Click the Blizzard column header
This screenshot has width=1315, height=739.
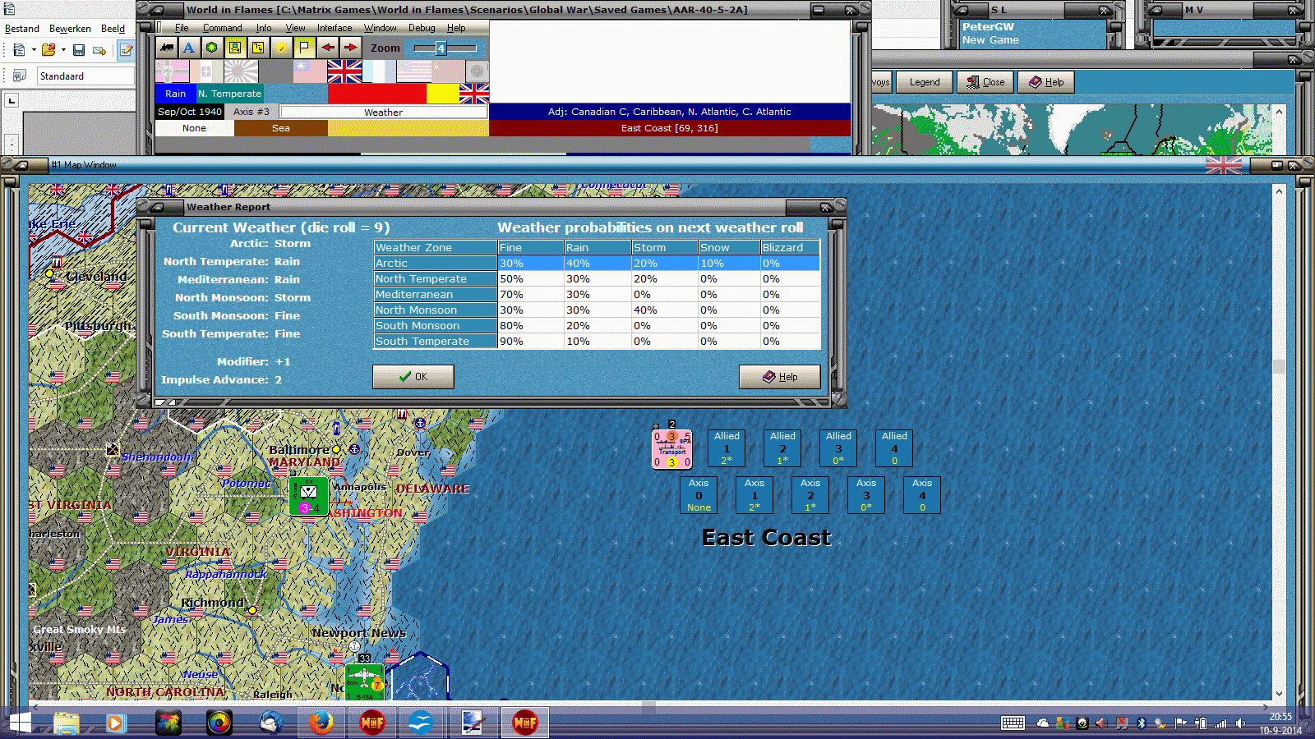[x=790, y=248]
